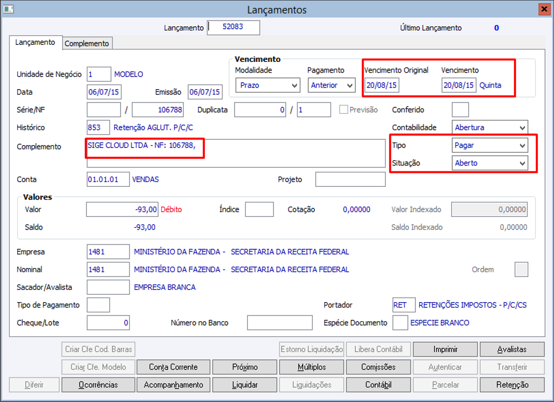Click the Cheque/Lote field
554x402 pixels.
(108, 323)
